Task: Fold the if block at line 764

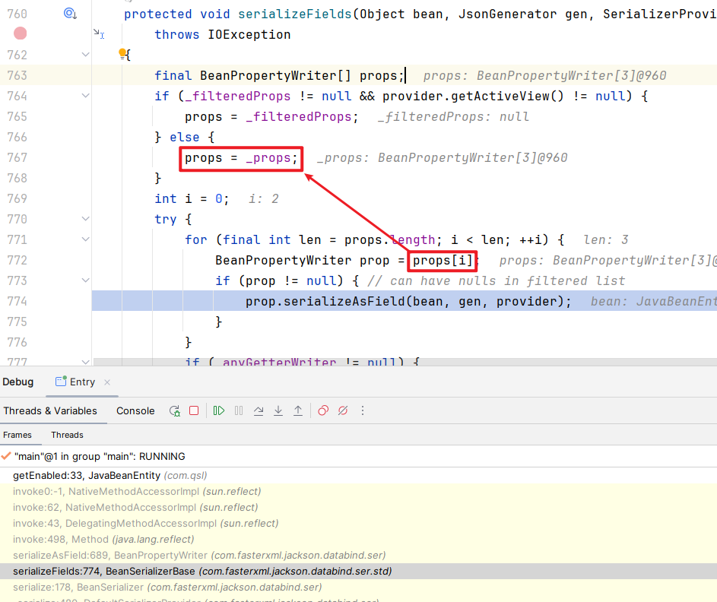Action: [85, 96]
